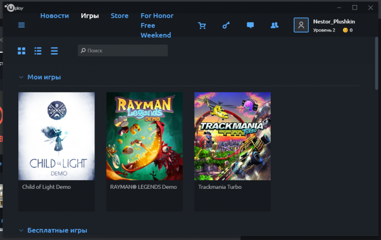Screen dimensions: 381x240
Task: Open Trackmania Turbo cover
Action: 232,136
